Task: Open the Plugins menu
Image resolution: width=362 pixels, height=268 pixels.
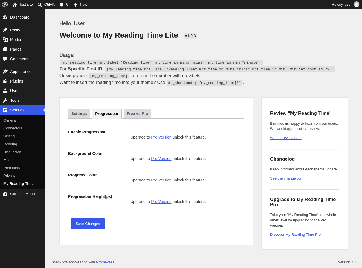Action: pos(23,81)
